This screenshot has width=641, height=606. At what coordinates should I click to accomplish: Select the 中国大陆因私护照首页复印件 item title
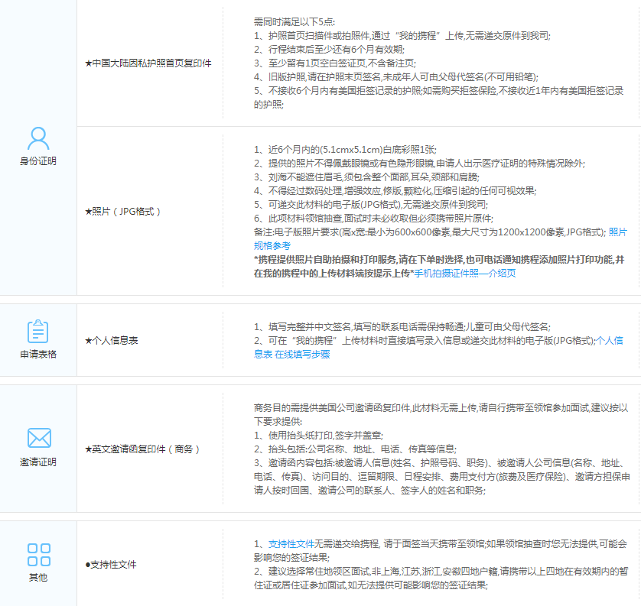point(148,63)
